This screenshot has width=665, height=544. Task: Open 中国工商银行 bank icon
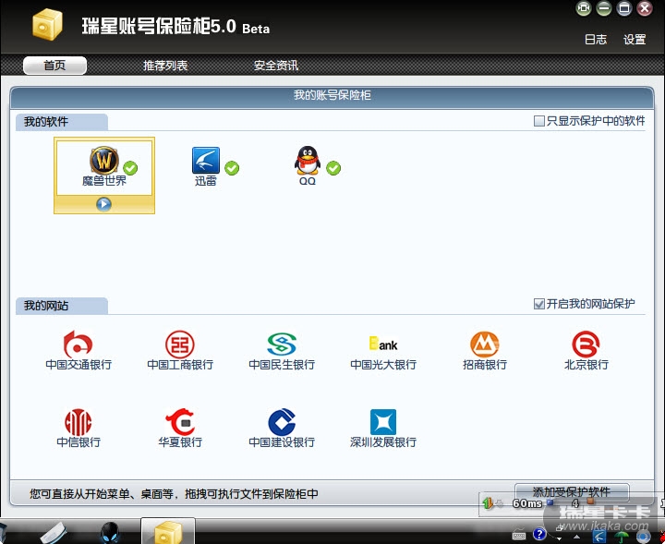coord(180,344)
